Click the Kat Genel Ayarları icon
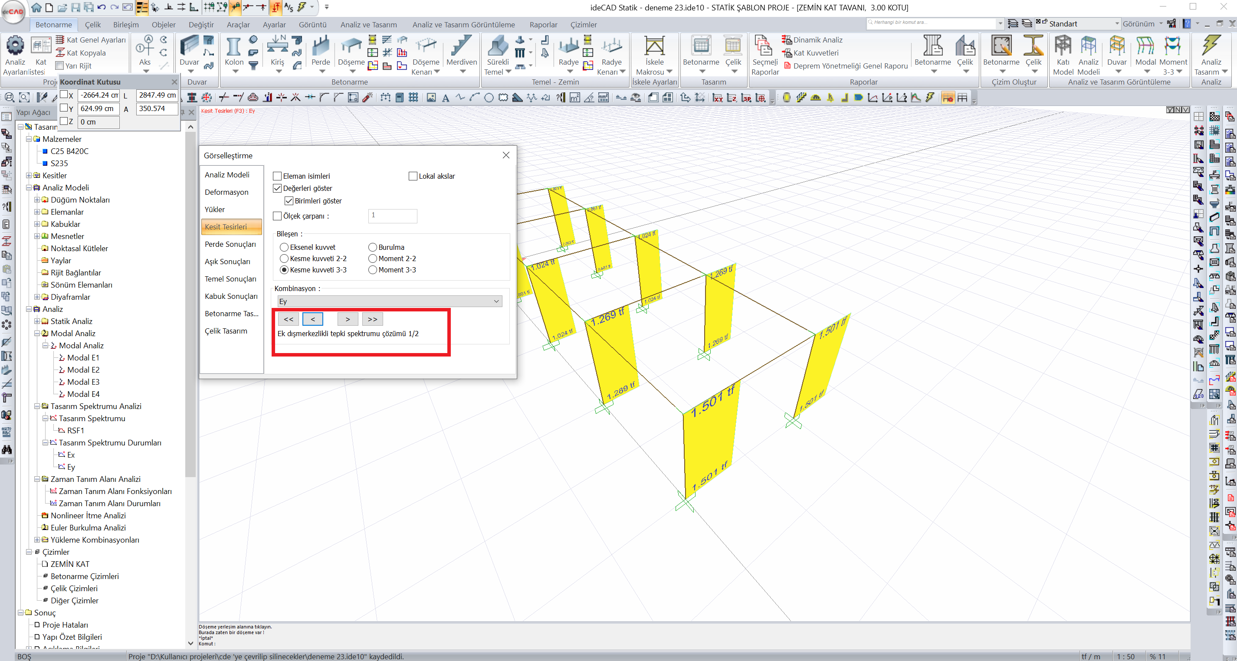Screen dimensions: 1237x661 [60, 39]
